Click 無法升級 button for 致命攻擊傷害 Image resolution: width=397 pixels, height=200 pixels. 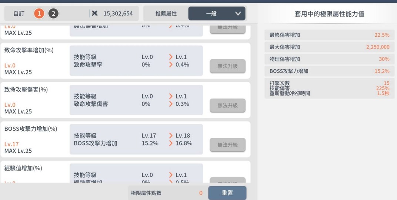pyautogui.click(x=227, y=105)
